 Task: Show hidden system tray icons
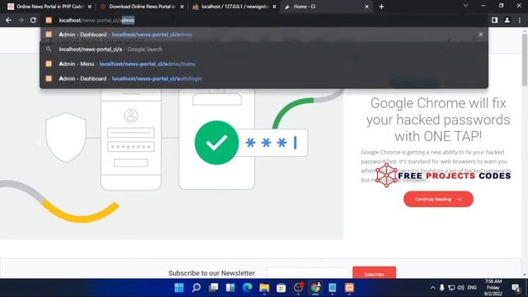click(x=432, y=288)
